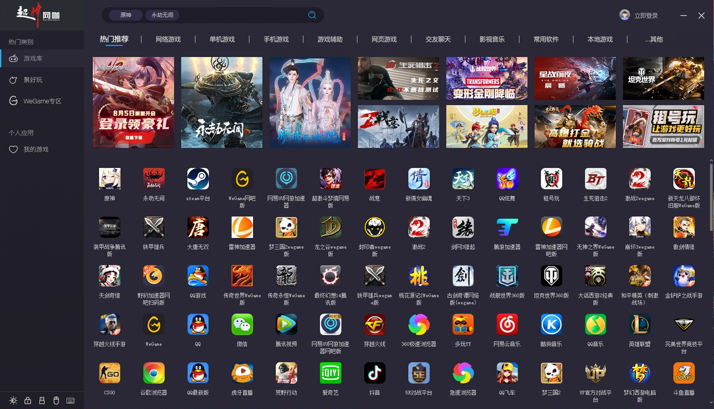Open 生死狙击2 icon
The image size is (714, 409).
click(x=596, y=179)
